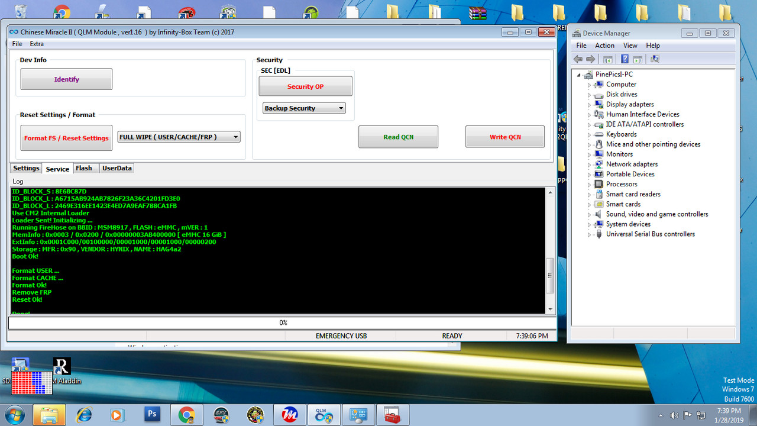The height and width of the screenshot is (426, 757).
Task: Click the Read QCN button
Action: click(x=398, y=137)
